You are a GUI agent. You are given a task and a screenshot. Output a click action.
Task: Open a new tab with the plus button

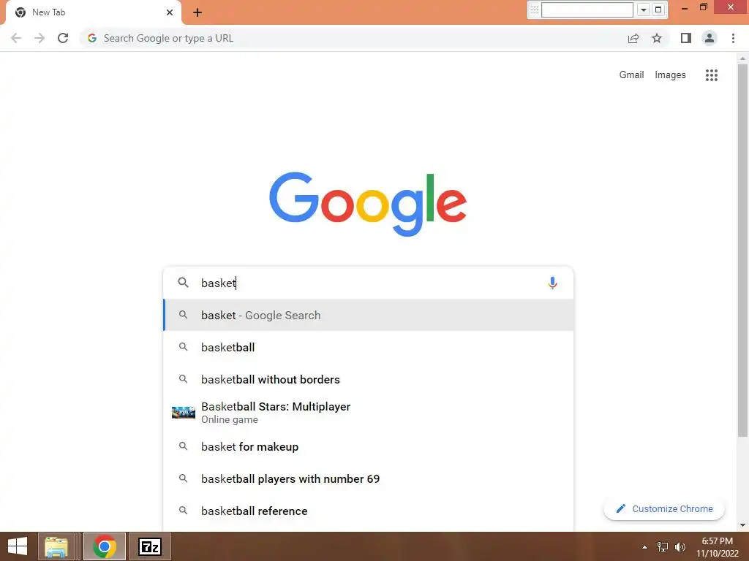[197, 12]
